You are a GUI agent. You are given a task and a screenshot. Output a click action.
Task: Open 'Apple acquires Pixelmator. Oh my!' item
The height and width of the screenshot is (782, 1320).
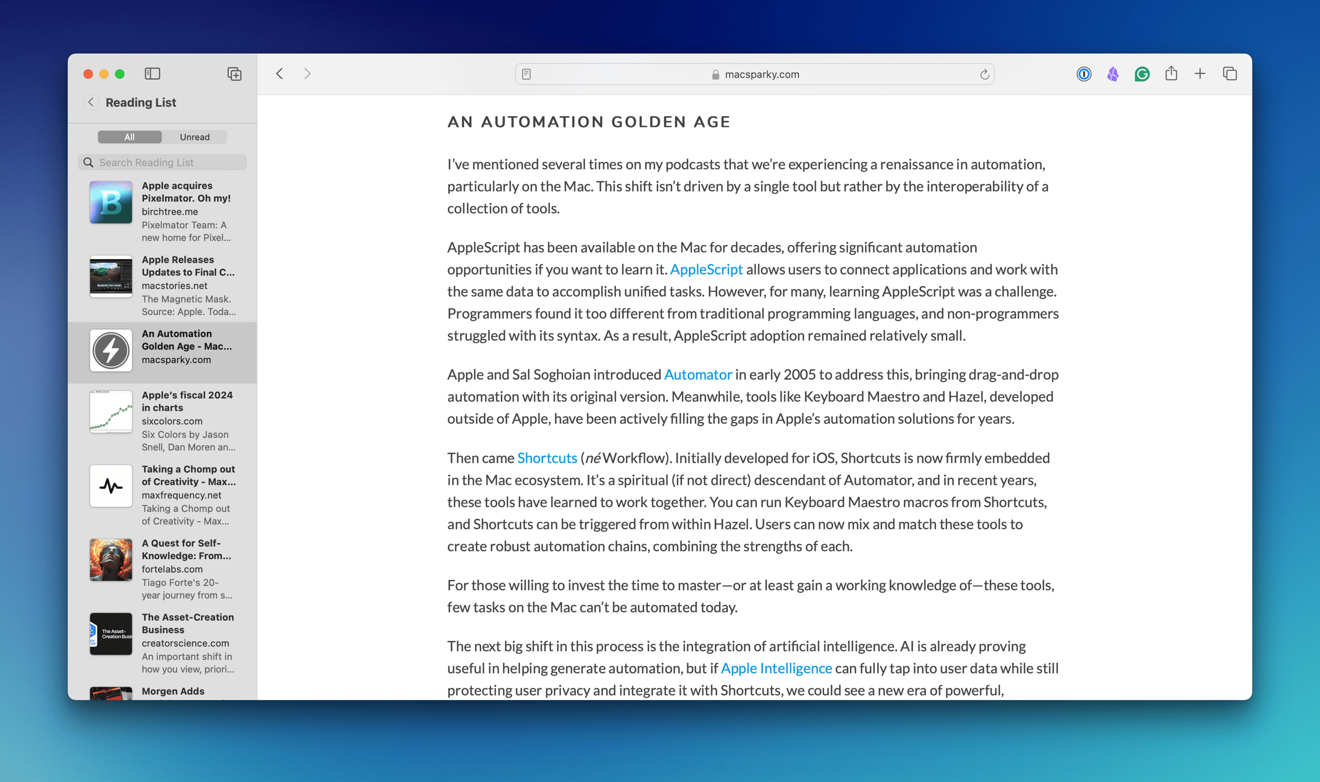tap(162, 211)
